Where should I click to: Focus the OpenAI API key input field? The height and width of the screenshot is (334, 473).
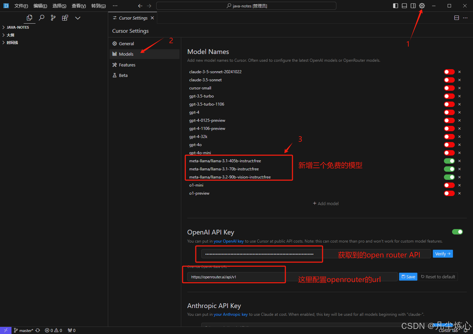coord(316,254)
